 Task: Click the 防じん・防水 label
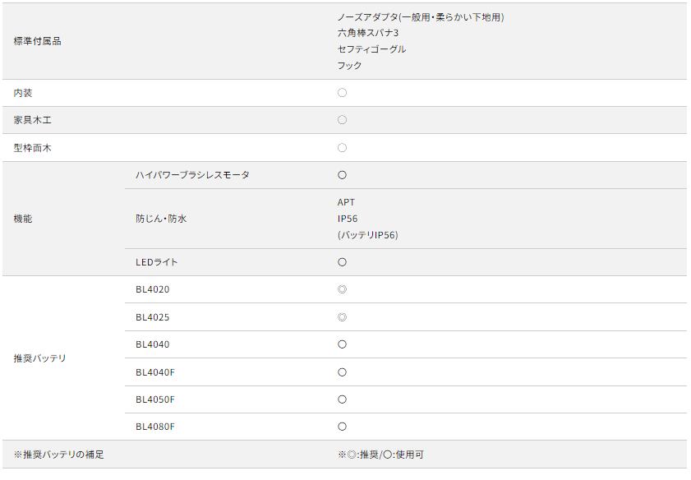point(161,219)
